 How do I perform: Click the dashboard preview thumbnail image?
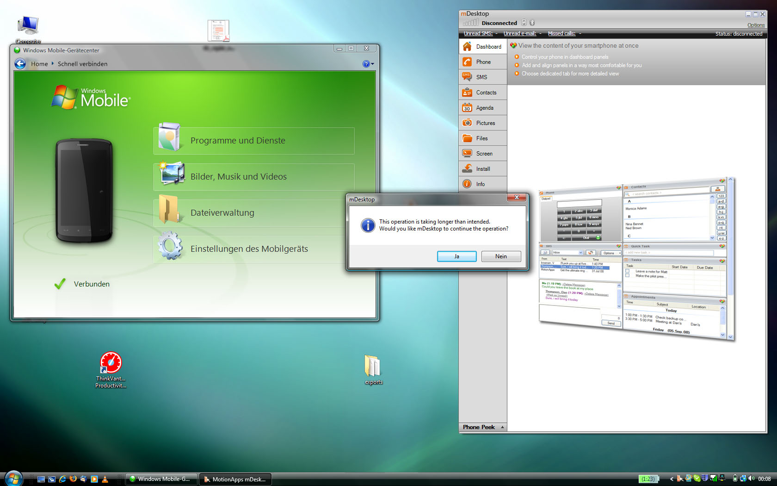click(x=637, y=259)
